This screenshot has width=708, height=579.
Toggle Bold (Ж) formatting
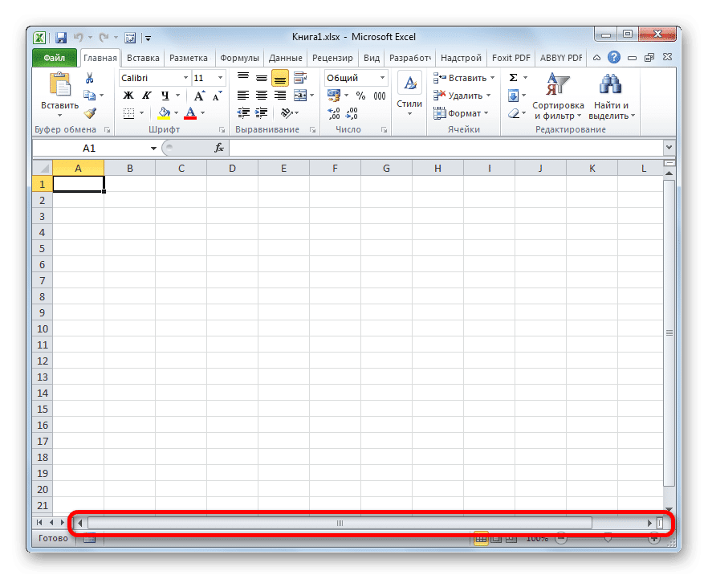coord(128,96)
